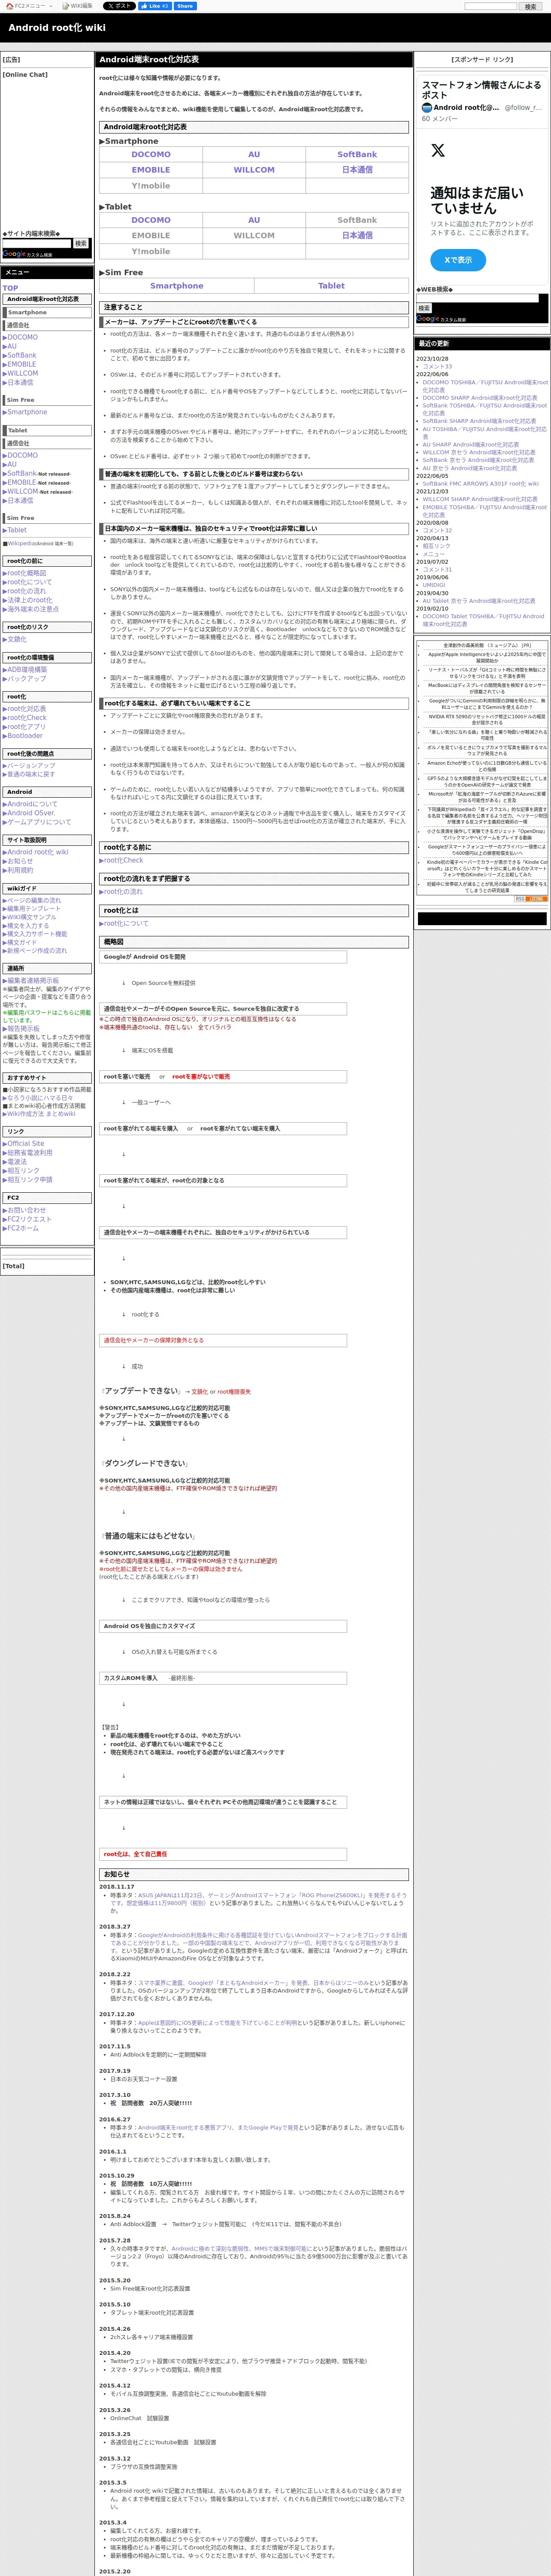Open Smartphone in the Sim Free table

176,286
